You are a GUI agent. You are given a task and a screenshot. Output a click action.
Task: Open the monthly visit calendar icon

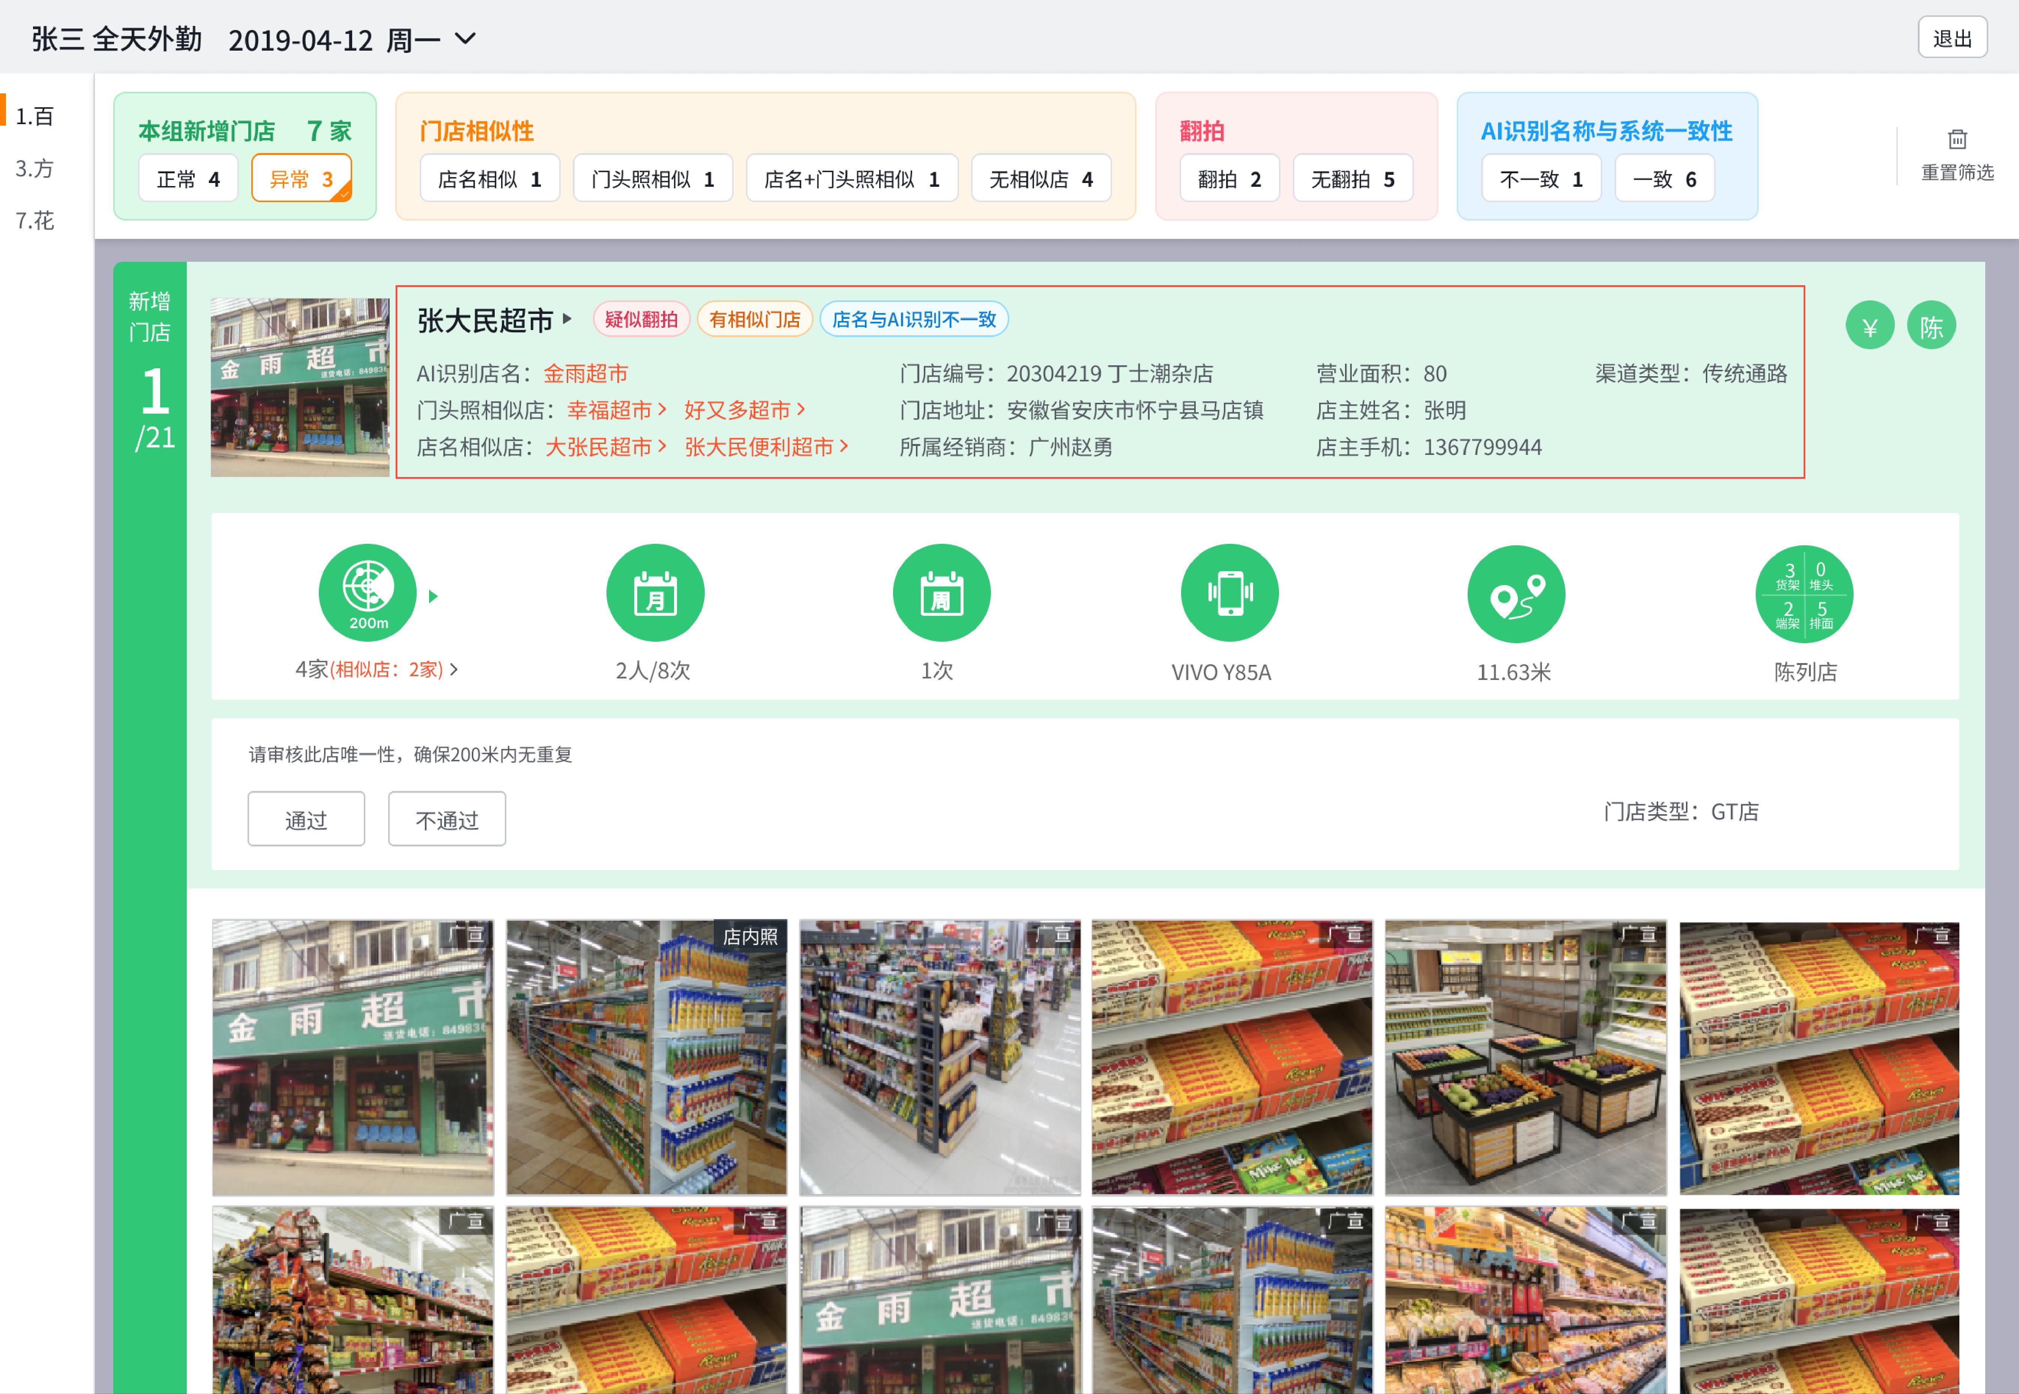coord(655,593)
